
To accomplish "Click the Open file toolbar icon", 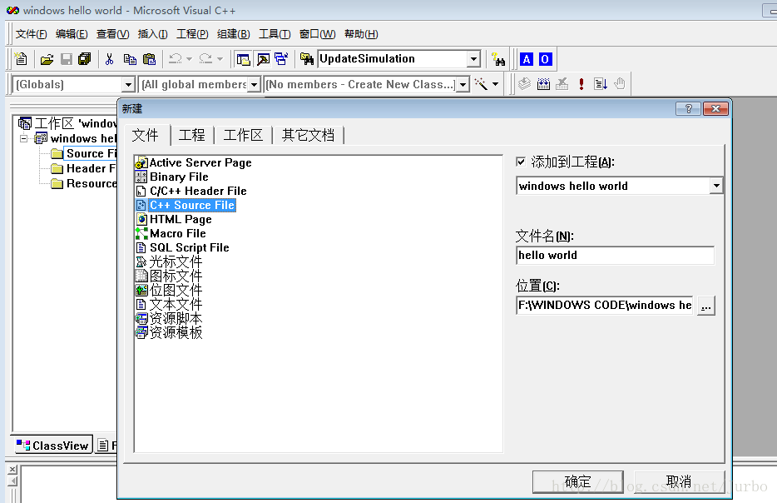I will [47, 59].
